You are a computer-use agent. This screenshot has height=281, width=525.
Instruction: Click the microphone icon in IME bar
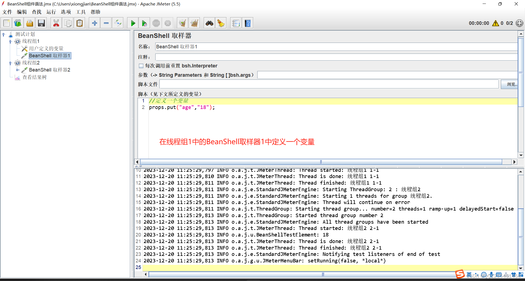(491, 275)
